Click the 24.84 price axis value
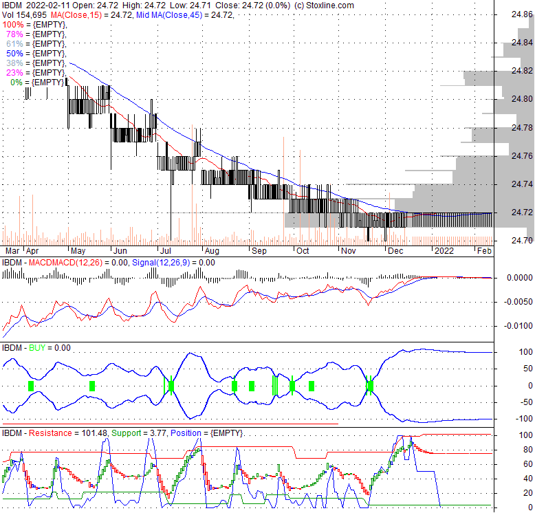 click(522, 43)
